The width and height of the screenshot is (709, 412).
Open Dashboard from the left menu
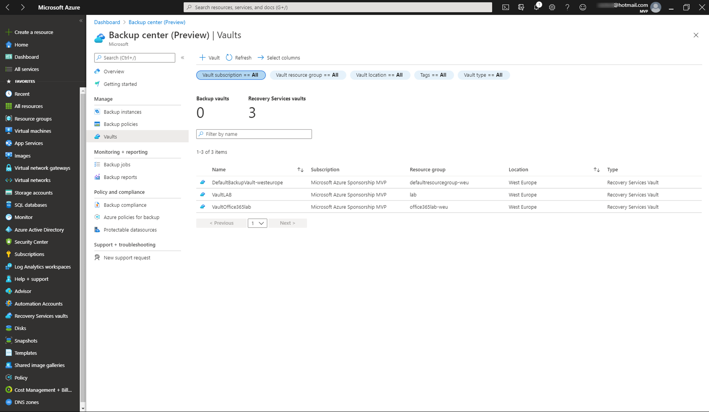26,57
